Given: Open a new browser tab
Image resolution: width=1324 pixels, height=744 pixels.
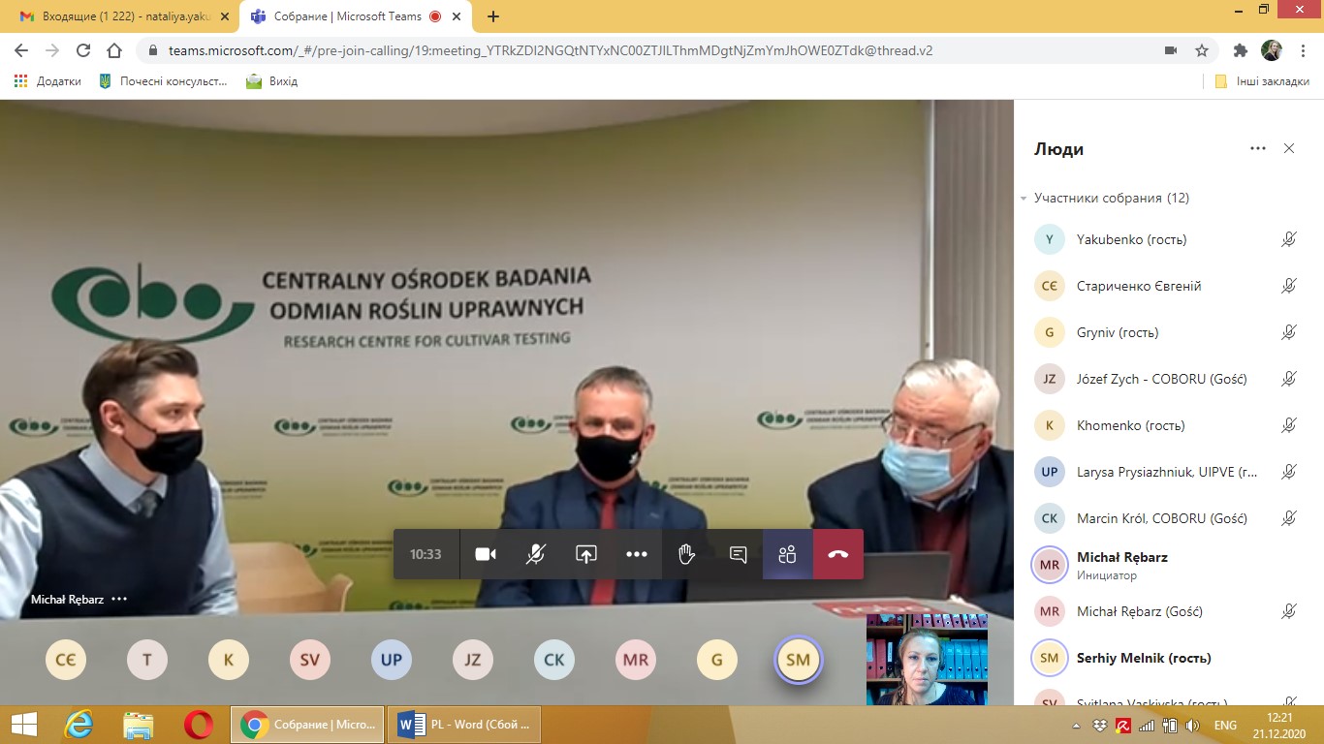Looking at the screenshot, I should click(493, 16).
